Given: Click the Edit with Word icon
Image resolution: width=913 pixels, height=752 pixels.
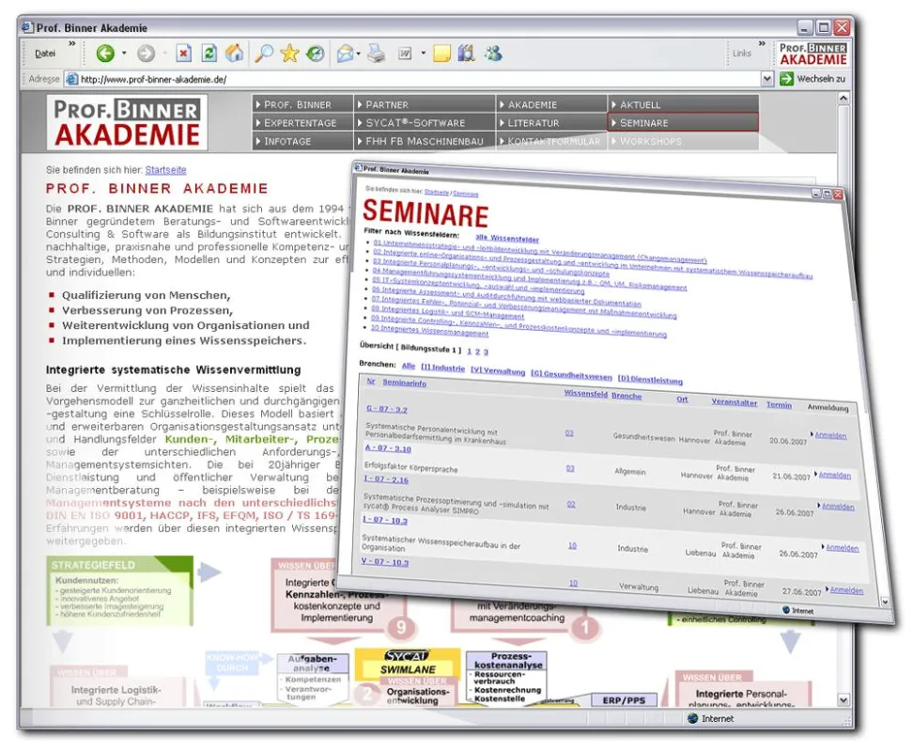Looking at the screenshot, I should click(405, 54).
